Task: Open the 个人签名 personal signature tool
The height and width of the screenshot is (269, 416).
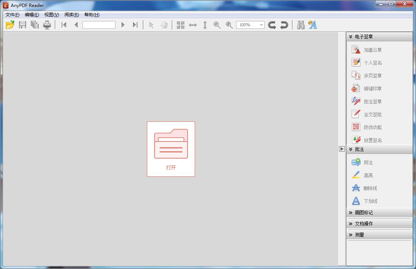Action: (372, 62)
